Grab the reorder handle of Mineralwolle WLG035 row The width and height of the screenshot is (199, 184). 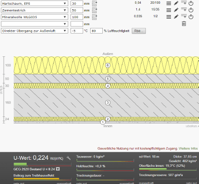click(169, 17)
